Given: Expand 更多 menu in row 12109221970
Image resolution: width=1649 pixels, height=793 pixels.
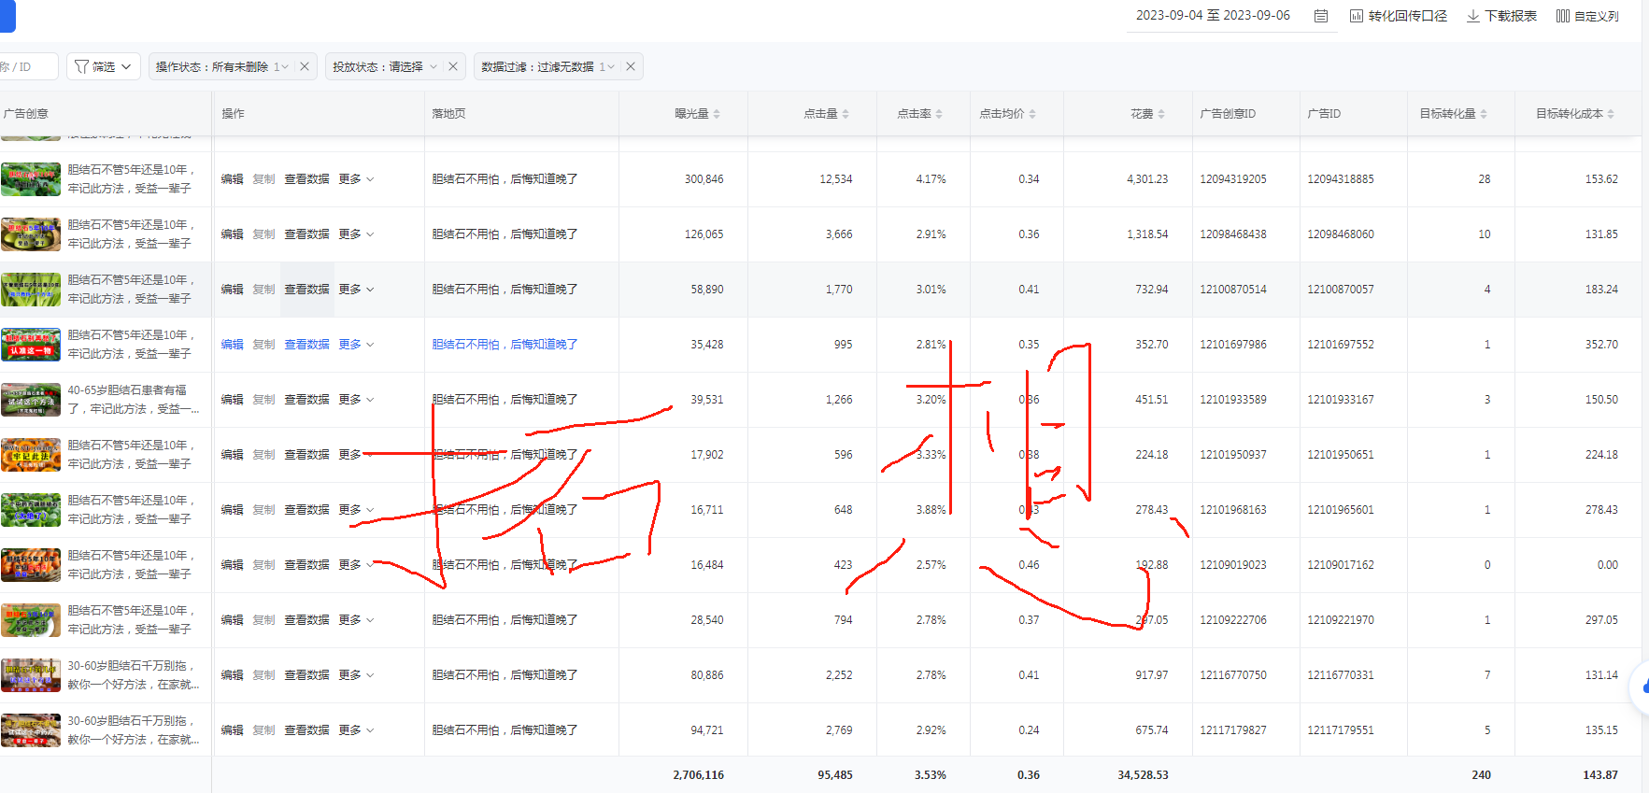Looking at the screenshot, I should click(x=356, y=620).
